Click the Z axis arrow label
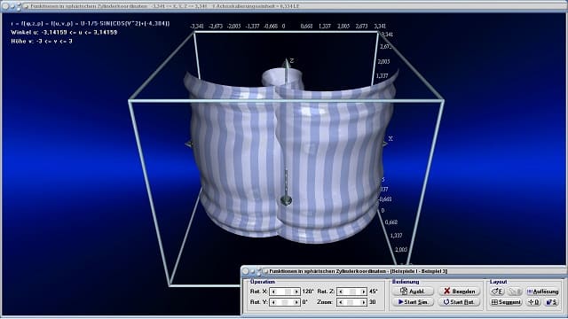The width and height of the screenshot is (568, 319). (291, 61)
